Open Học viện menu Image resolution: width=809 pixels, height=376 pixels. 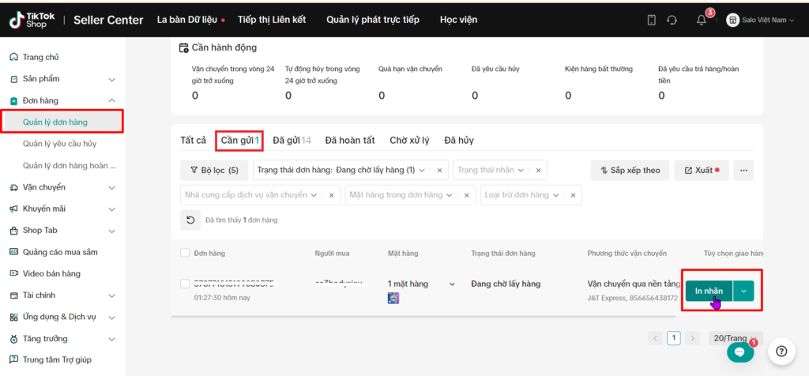pyautogui.click(x=459, y=20)
